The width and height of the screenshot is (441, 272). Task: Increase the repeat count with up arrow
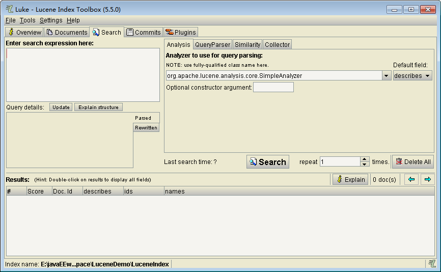pos(365,159)
